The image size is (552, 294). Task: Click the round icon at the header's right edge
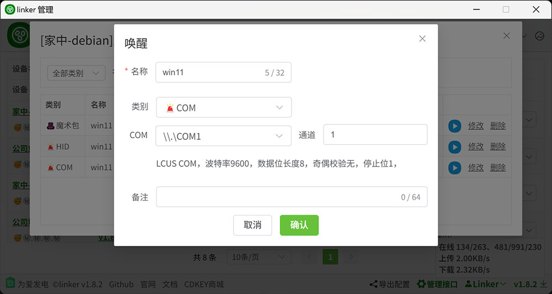[x=539, y=36]
